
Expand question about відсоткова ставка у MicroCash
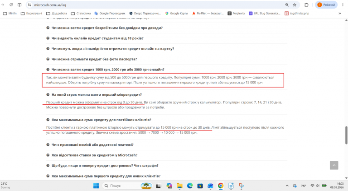point(94,155)
